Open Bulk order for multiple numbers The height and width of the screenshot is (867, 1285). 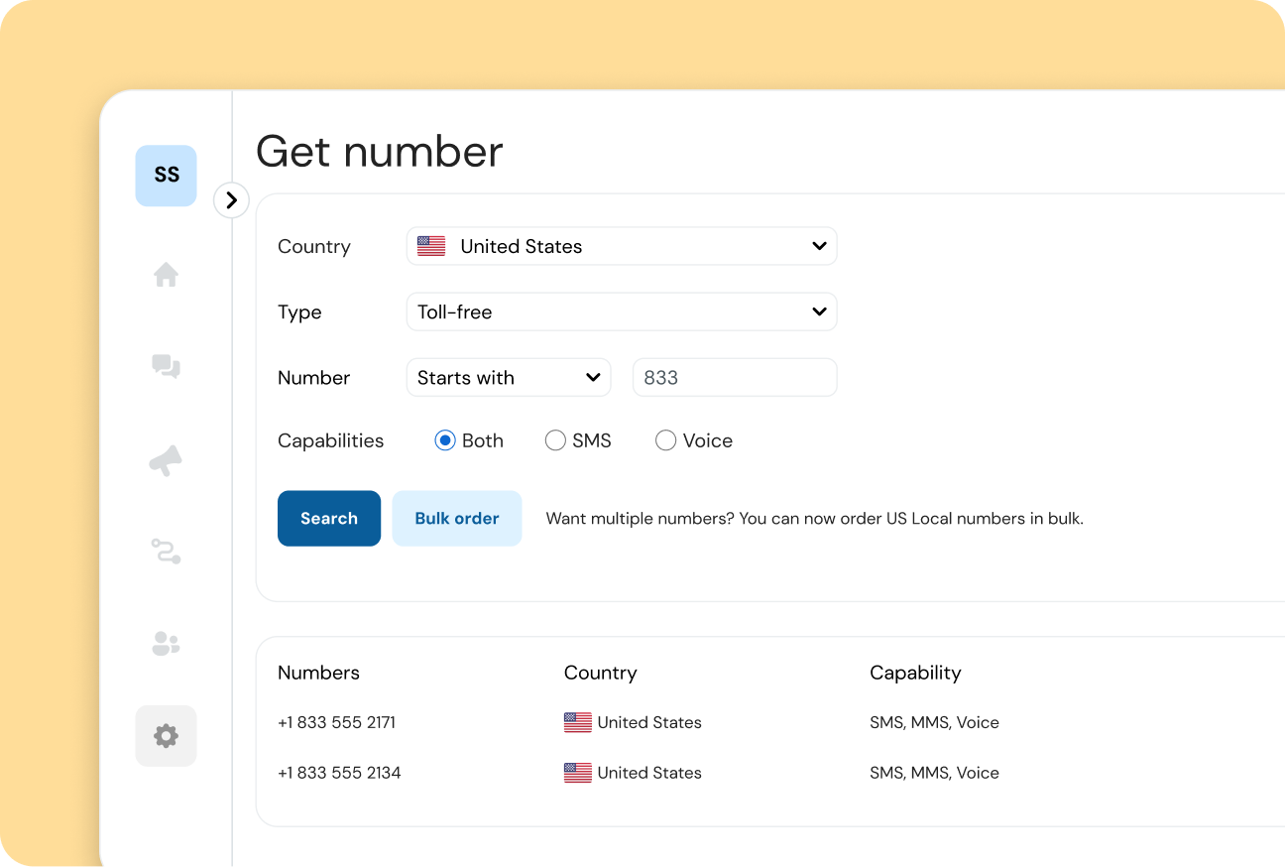(x=457, y=518)
